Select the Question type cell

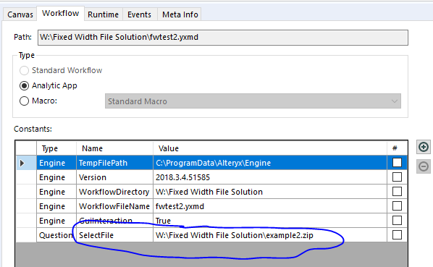tap(56, 235)
